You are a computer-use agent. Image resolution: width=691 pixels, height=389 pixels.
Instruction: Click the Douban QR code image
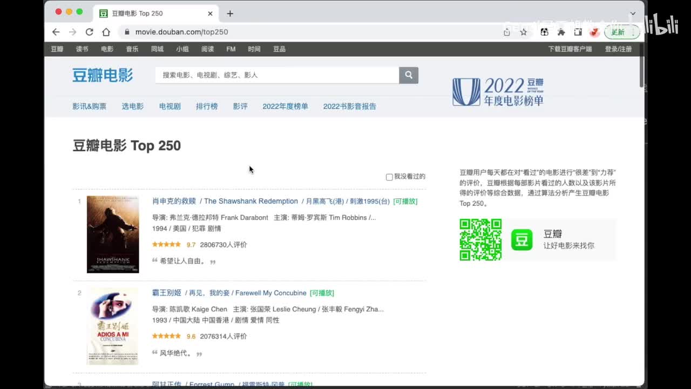pyautogui.click(x=480, y=239)
